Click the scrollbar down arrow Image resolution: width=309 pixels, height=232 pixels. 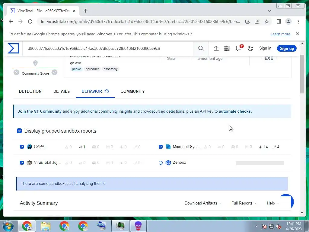click(x=302, y=213)
